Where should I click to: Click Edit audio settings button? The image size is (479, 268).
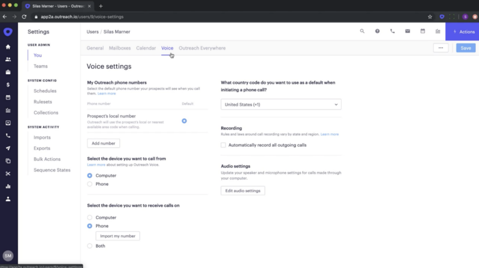[243, 191]
